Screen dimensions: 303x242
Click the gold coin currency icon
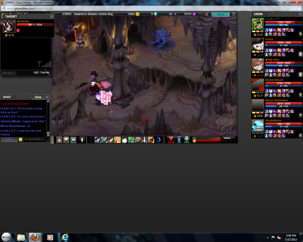(x=138, y=14)
